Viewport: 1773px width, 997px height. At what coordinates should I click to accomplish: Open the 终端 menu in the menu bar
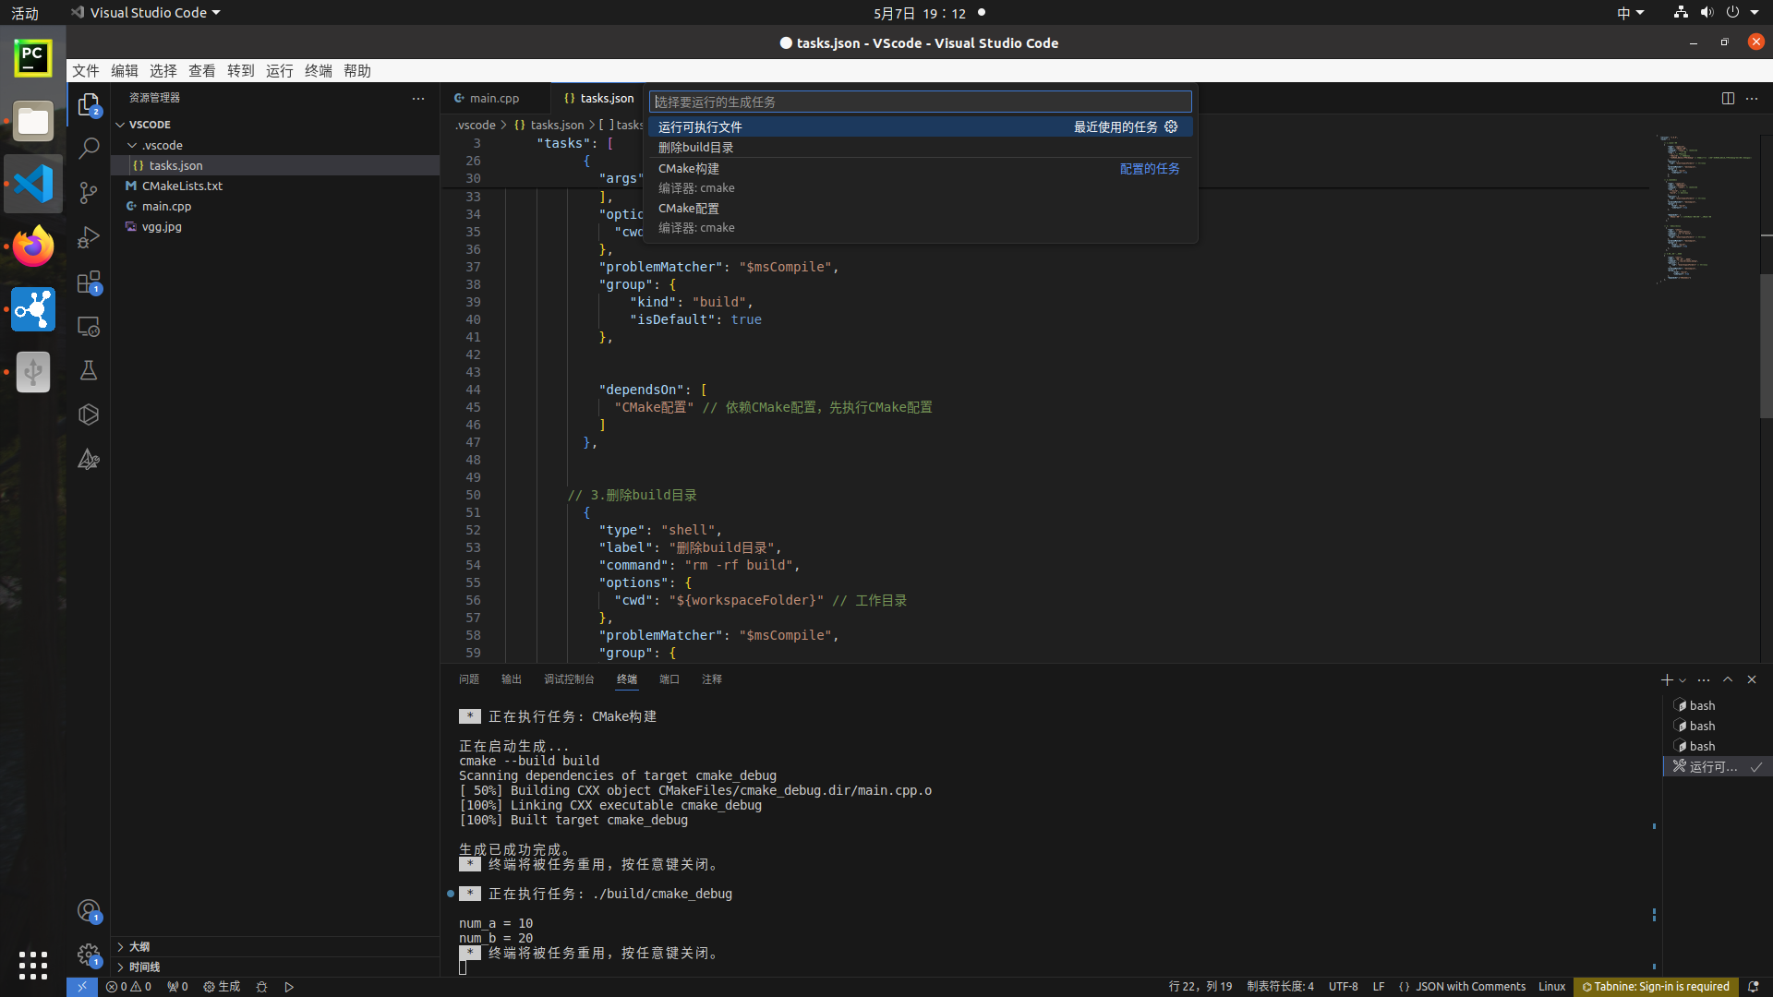(318, 70)
